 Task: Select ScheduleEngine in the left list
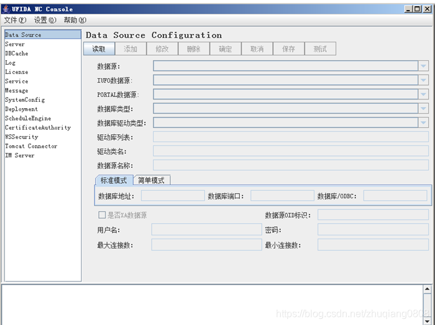(x=43, y=119)
